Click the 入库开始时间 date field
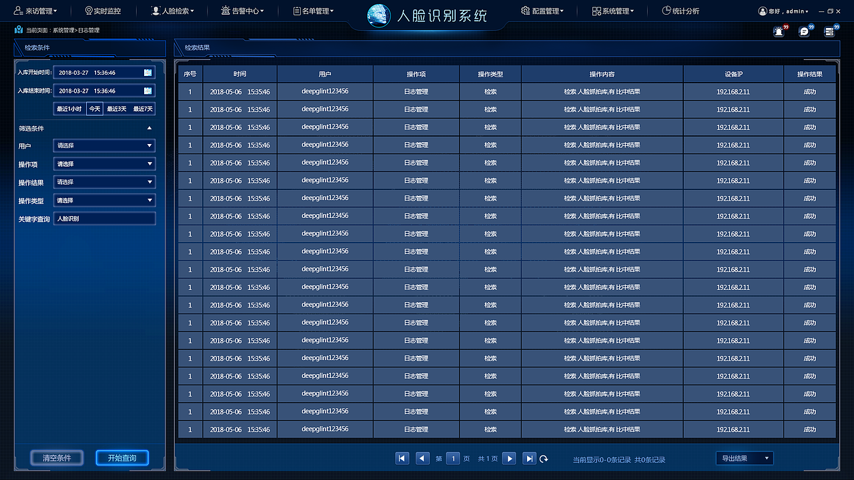854x480 pixels. click(104, 73)
